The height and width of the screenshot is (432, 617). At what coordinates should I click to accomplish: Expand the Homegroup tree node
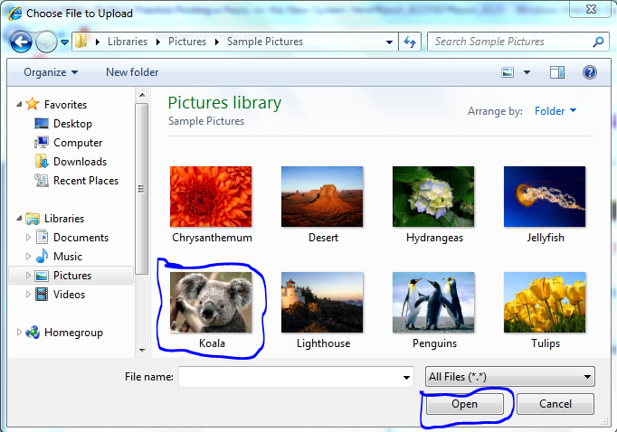pos(20,333)
